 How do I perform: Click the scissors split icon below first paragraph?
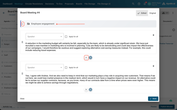(x=86, y=58)
